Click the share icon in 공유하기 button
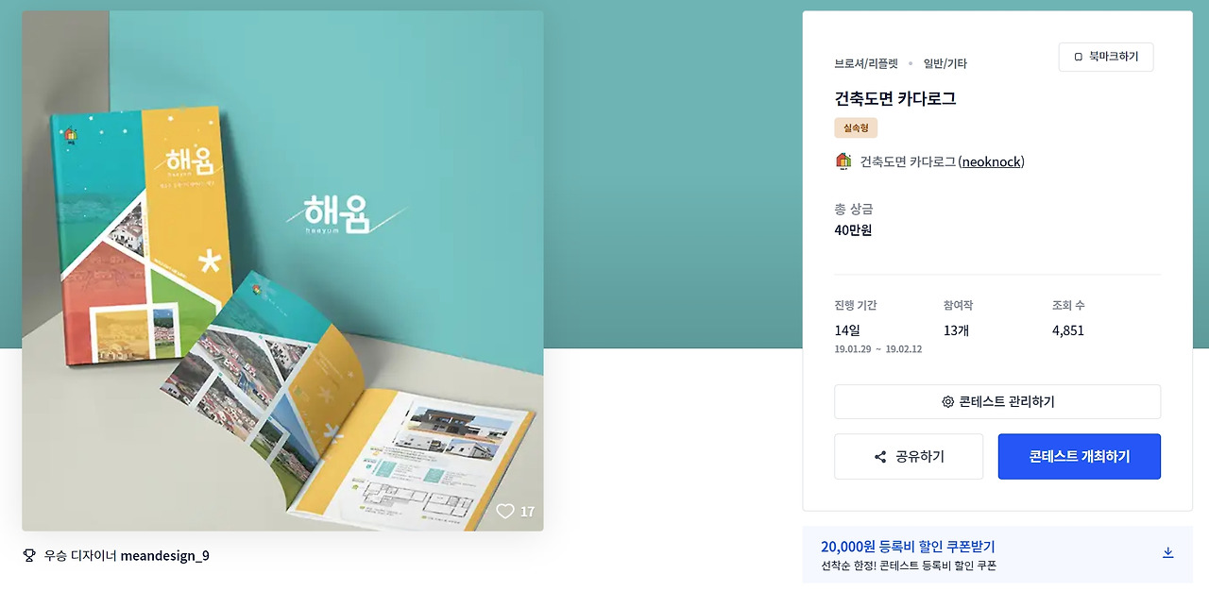This screenshot has width=1209, height=591. (880, 457)
